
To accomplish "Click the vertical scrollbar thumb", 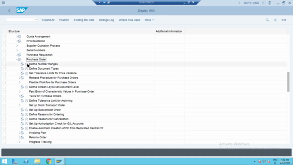I will click(x=288, y=82).
